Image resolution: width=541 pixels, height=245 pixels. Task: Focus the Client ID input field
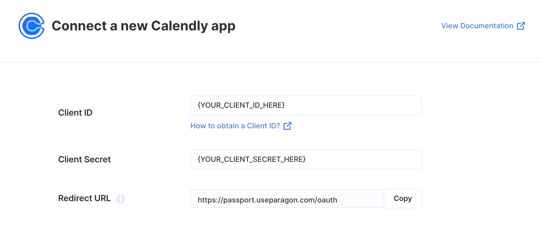point(306,105)
